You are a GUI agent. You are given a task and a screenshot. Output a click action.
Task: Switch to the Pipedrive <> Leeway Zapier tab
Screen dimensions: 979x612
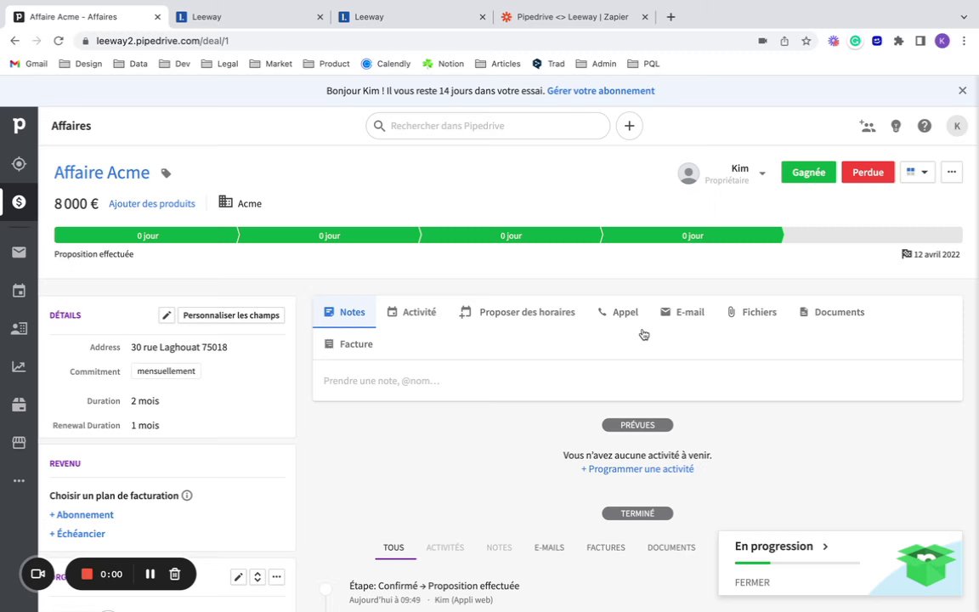572,17
